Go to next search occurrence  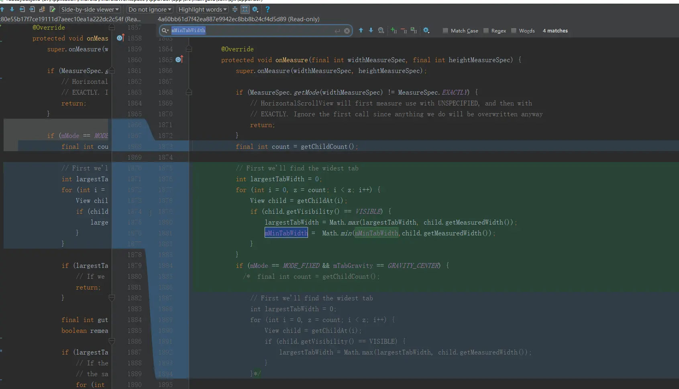click(371, 30)
